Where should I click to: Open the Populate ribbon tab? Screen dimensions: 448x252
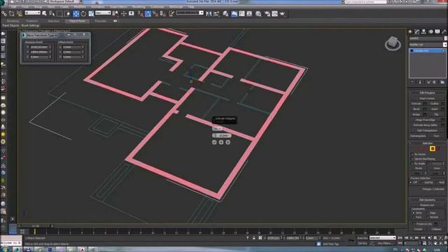[x=100, y=21]
